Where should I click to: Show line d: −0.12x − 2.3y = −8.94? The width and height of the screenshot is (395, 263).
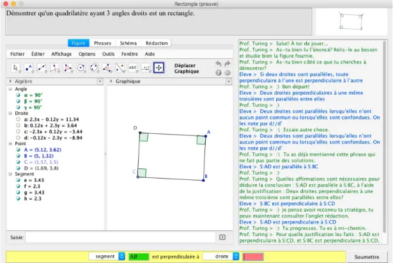(x=18, y=138)
